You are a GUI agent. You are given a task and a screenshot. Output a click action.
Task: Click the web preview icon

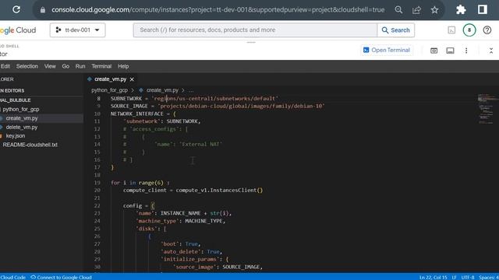pos(434,51)
